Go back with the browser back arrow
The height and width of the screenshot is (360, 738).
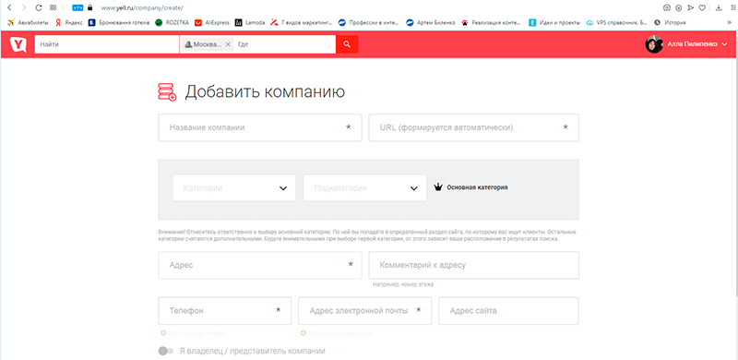9,7
